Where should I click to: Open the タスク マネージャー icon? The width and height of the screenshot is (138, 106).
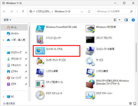pos(90,96)
